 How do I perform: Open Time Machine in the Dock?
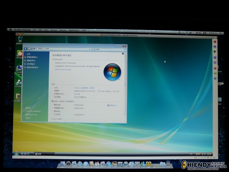pos(126,164)
